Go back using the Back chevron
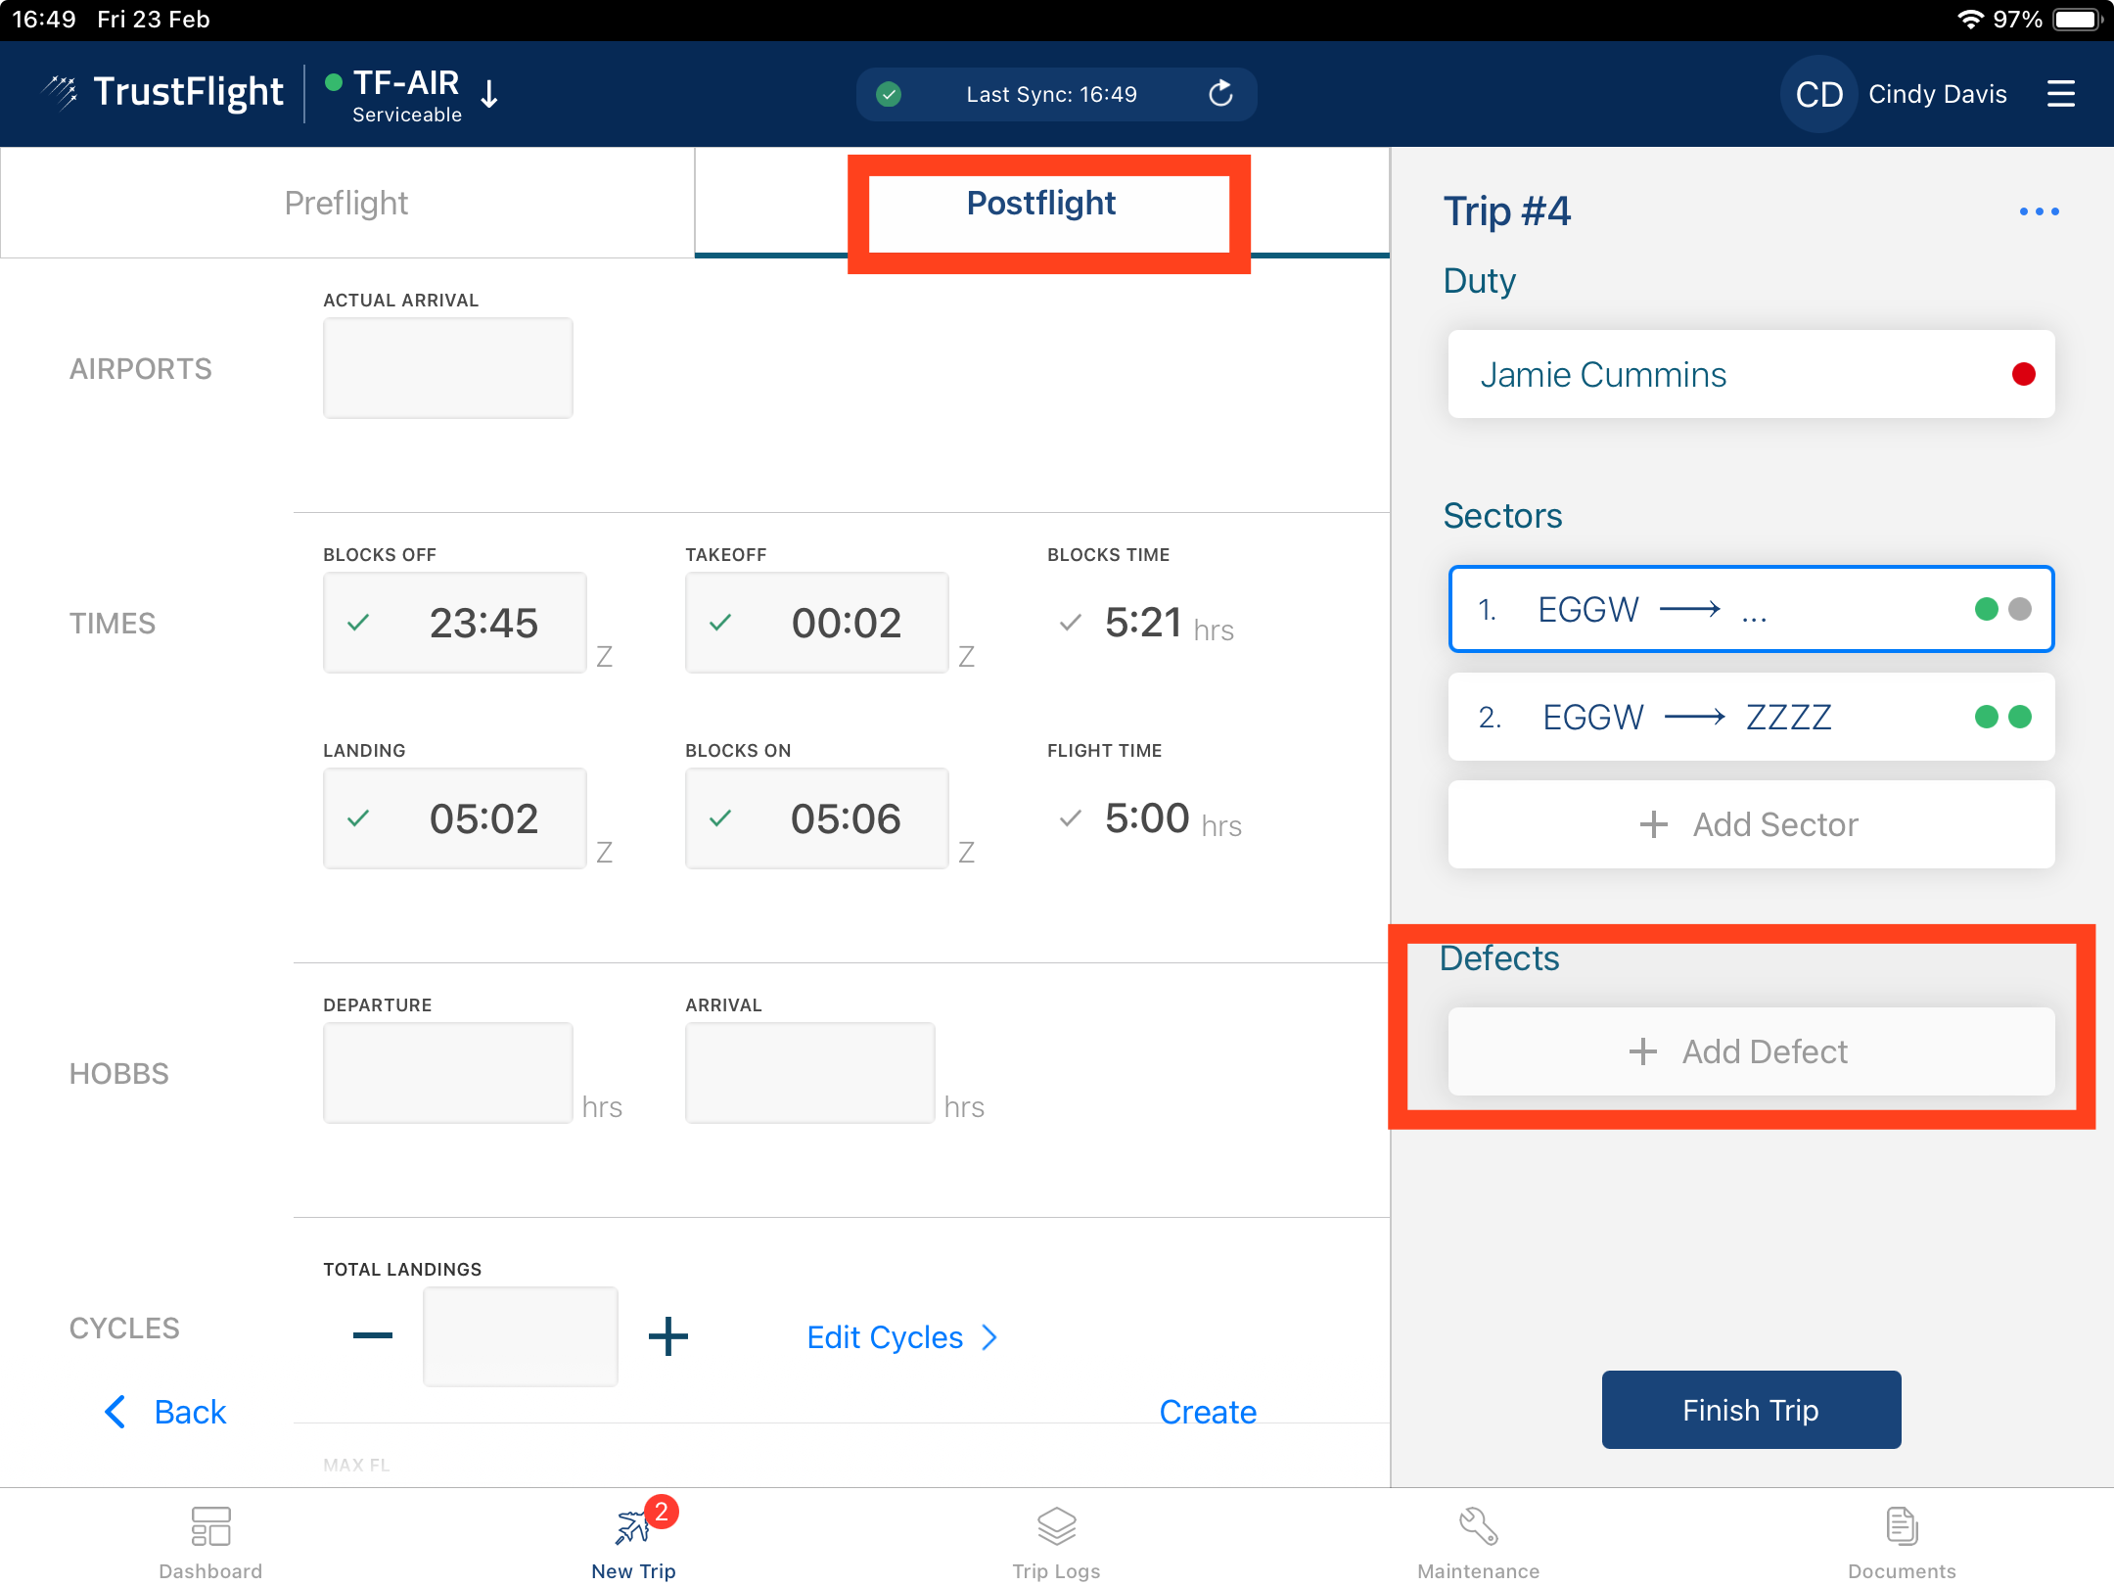 pos(115,1412)
